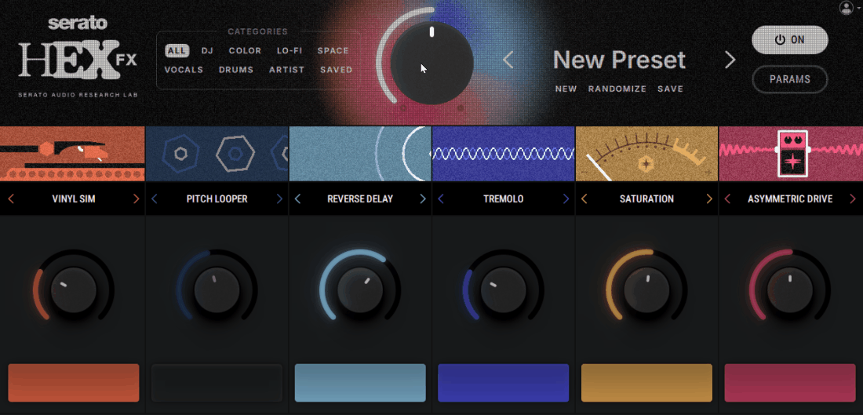863x415 pixels.
Task: Toggle the orange Vinyl Sim enable pad
Action: (74, 383)
